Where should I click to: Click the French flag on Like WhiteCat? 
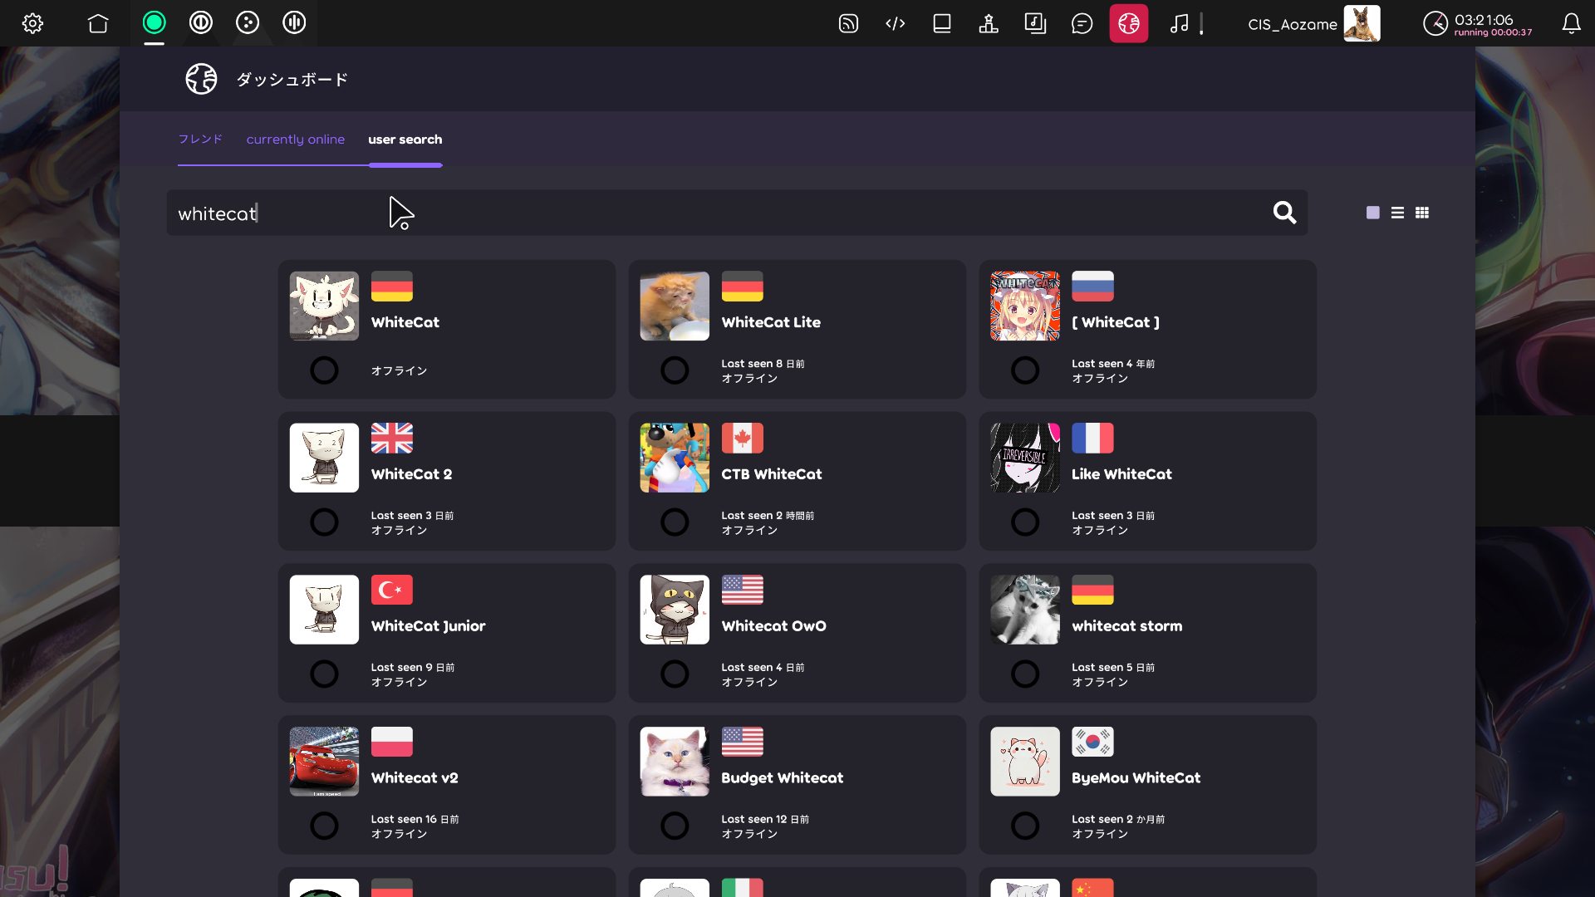coord(1092,438)
